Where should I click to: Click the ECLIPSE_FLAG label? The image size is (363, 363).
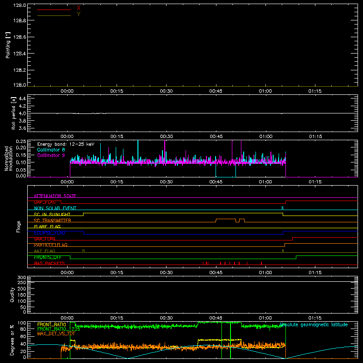(49, 233)
